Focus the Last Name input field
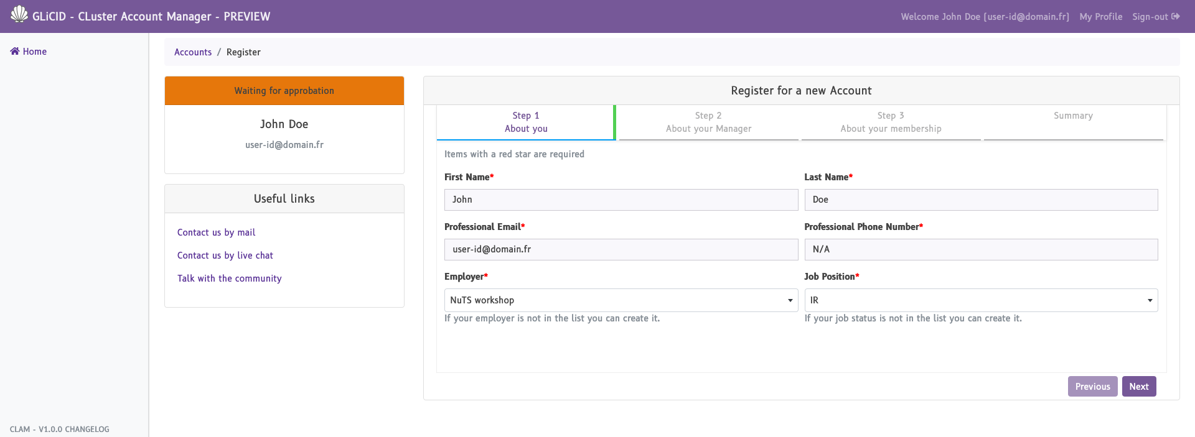This screenshot has width=1195, height=437. click(x=980, y=200)
